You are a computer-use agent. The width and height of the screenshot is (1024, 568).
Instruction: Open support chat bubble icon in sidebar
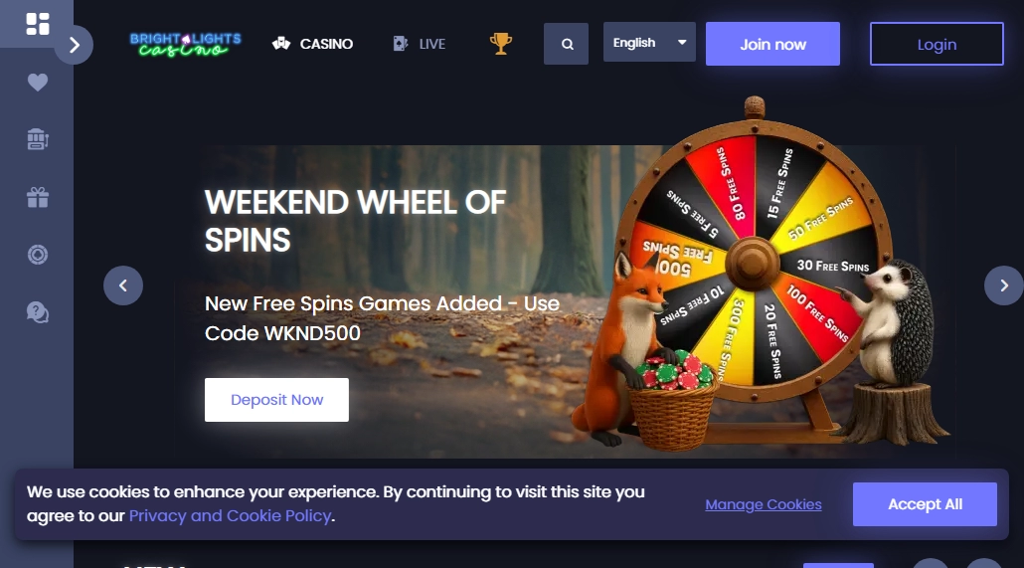click(x=37, y=312)
